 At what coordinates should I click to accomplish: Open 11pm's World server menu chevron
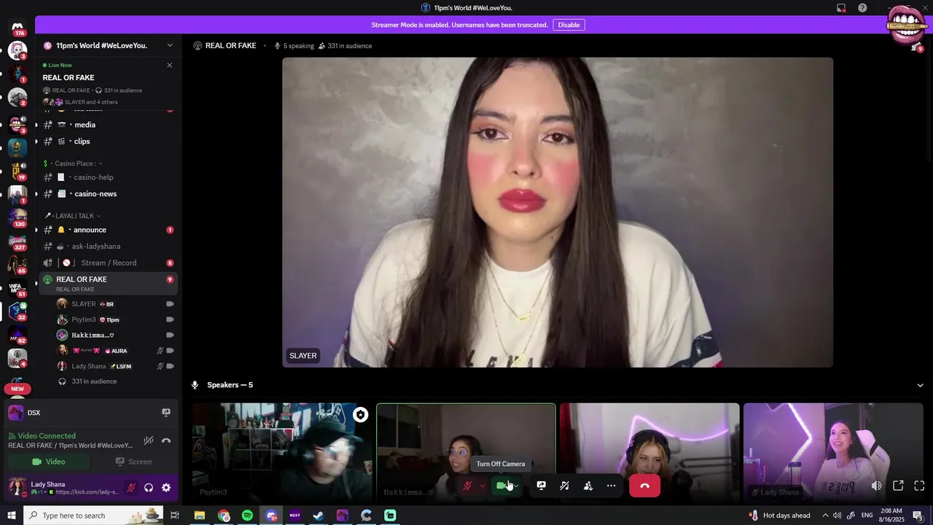(170, 45)
